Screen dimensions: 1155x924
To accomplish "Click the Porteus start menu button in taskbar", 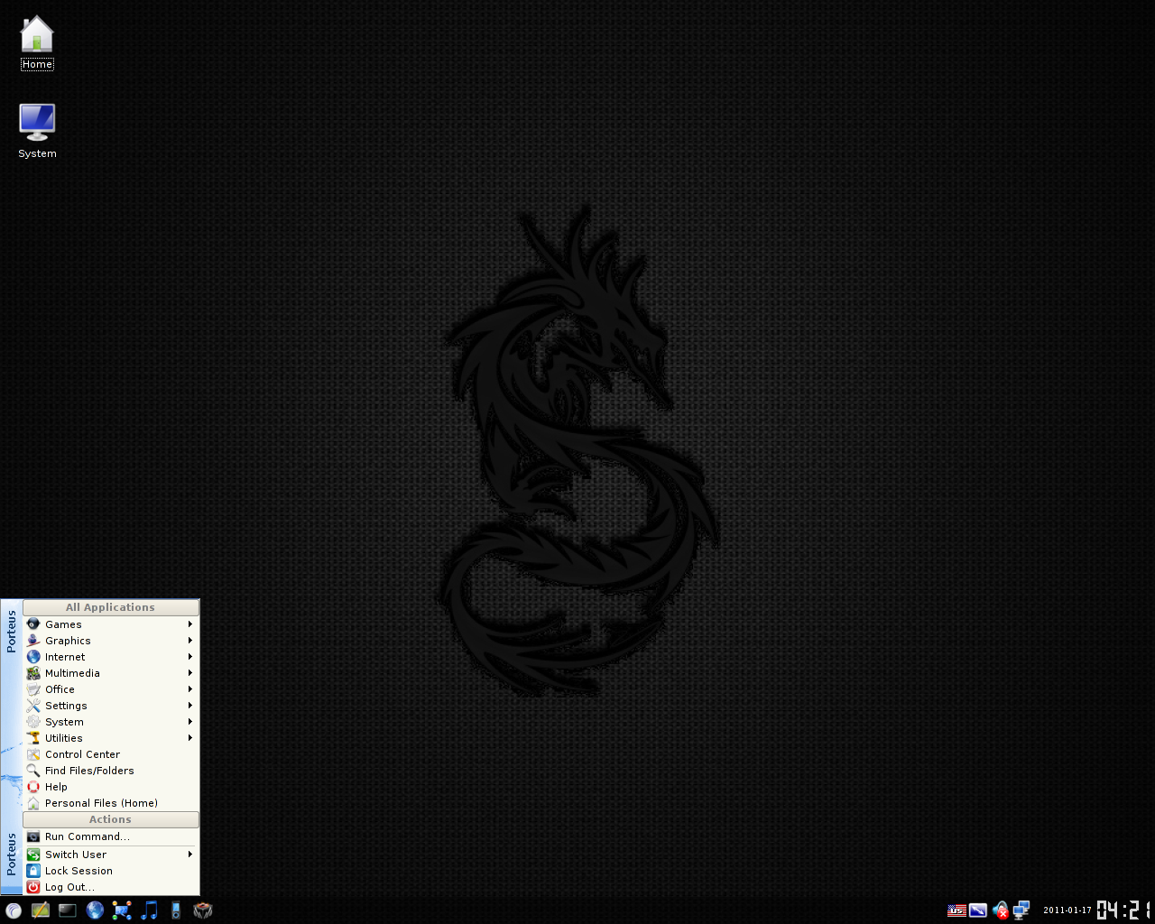I will pos(14,910).
